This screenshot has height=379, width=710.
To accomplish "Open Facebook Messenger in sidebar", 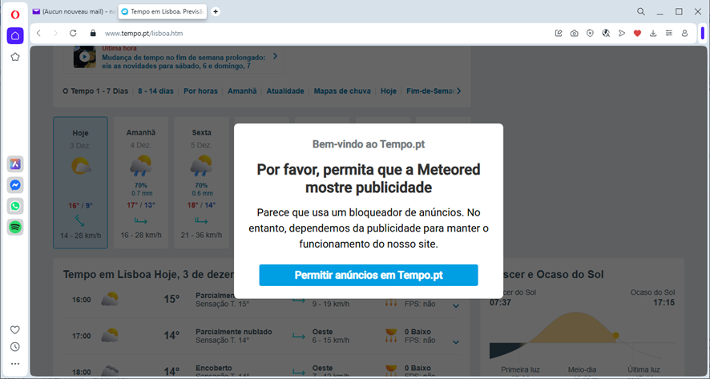I will pyautogui.click(x=15, y=185).
